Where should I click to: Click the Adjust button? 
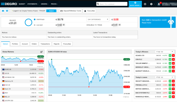pos(51,11)
